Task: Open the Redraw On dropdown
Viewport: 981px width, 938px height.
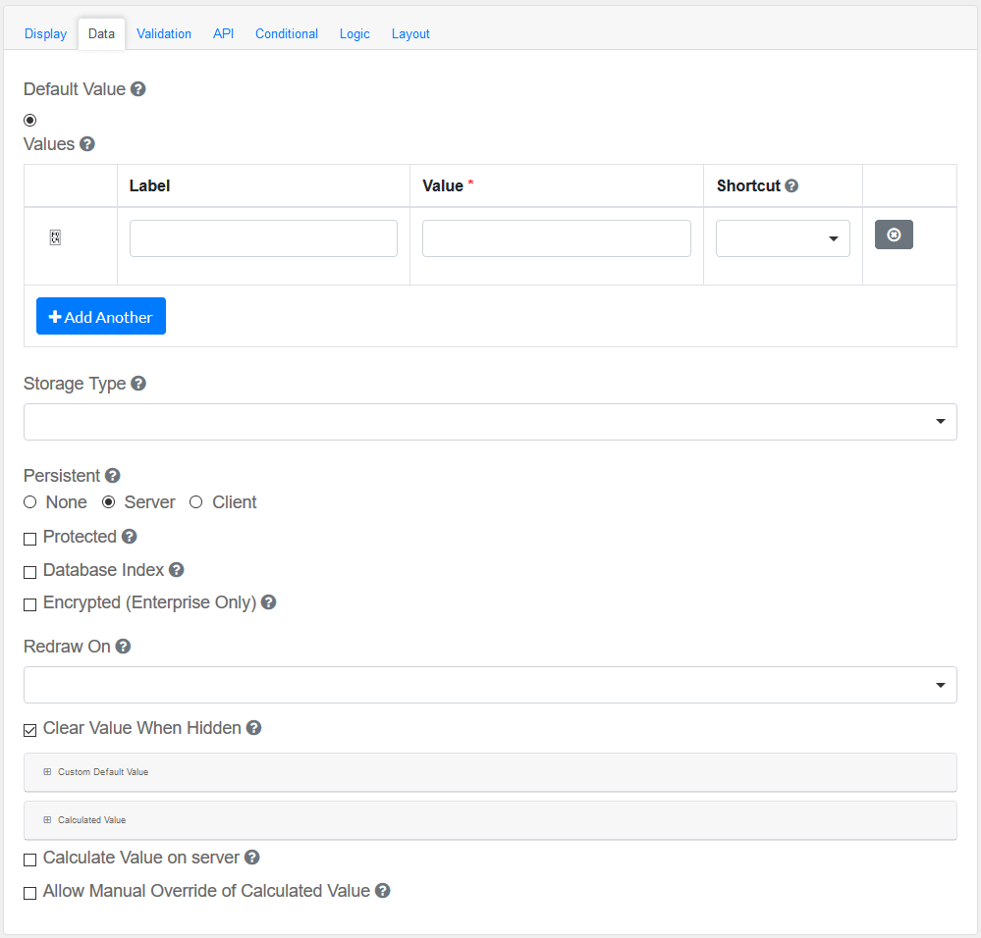Action: 490,685
